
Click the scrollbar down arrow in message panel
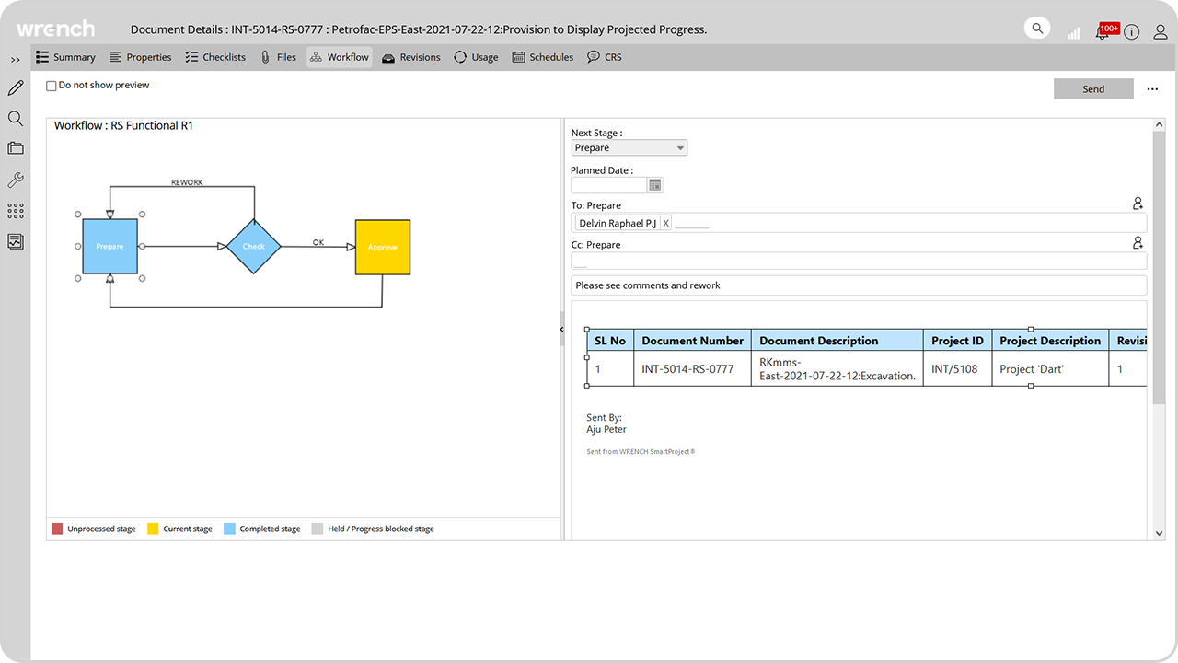click(x=1159, y=533)
